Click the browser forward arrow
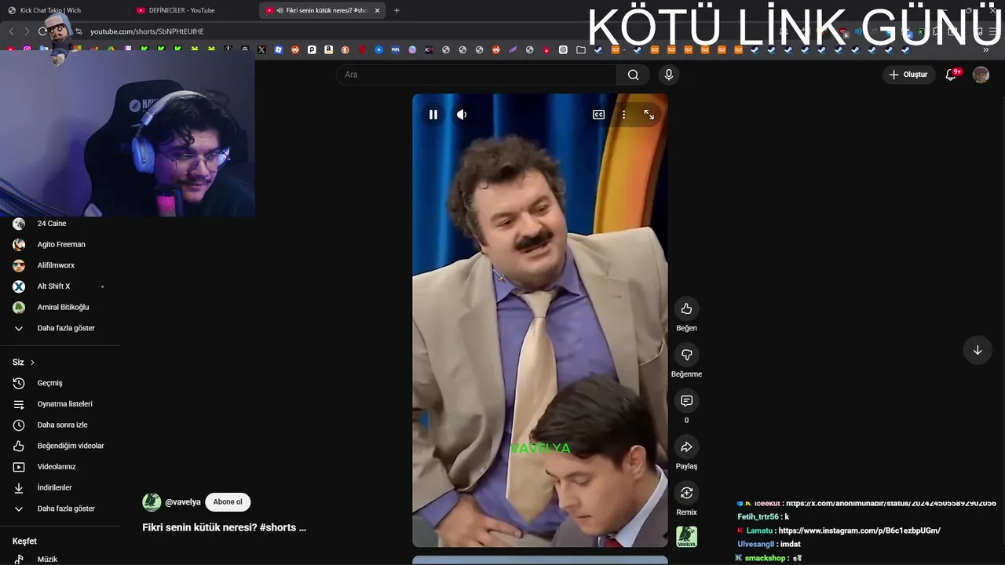Image resolution: width=1005 pixels, height=565 pixels. 27,31
